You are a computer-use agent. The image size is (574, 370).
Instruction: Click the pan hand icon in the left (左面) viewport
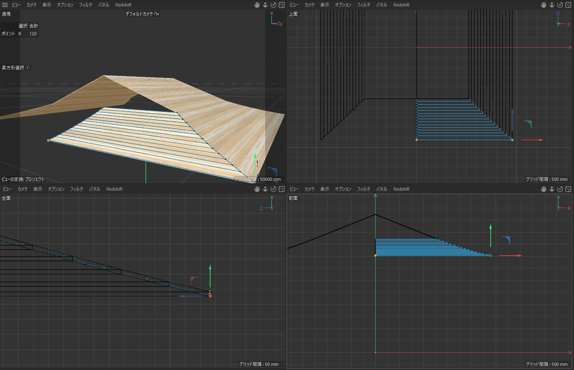(257, 189)
